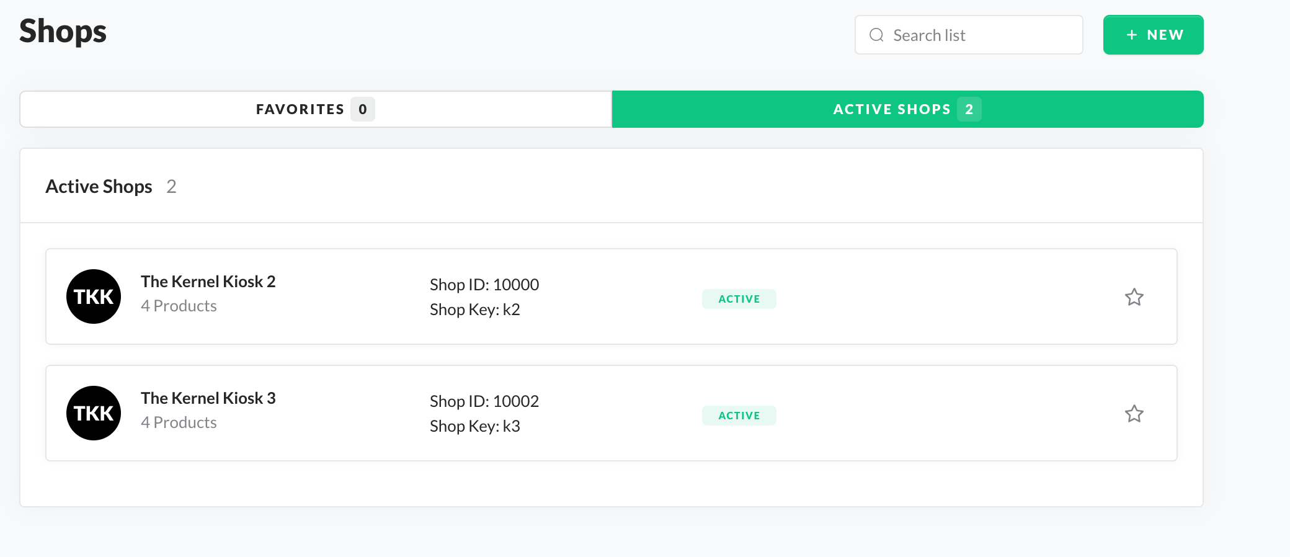The image size is (1290, 557).
Task: Favorite The Kernel Kiosk 3 with star
Action: 1134,414
